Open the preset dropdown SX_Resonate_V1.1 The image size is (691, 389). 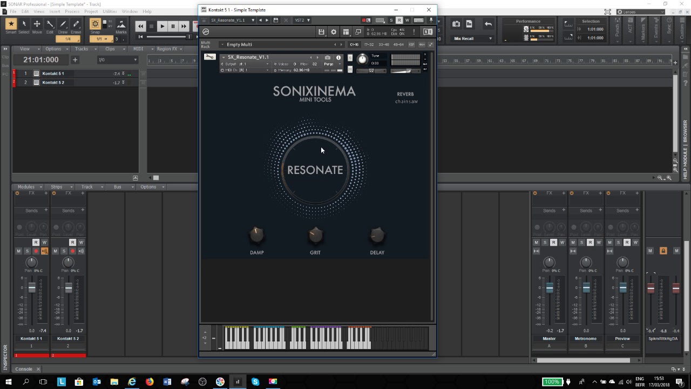tap(233, 20)
